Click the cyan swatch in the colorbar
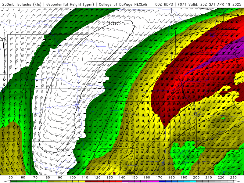Image resolution: width=244 pixels, height=183 pixels. [193, 181]
